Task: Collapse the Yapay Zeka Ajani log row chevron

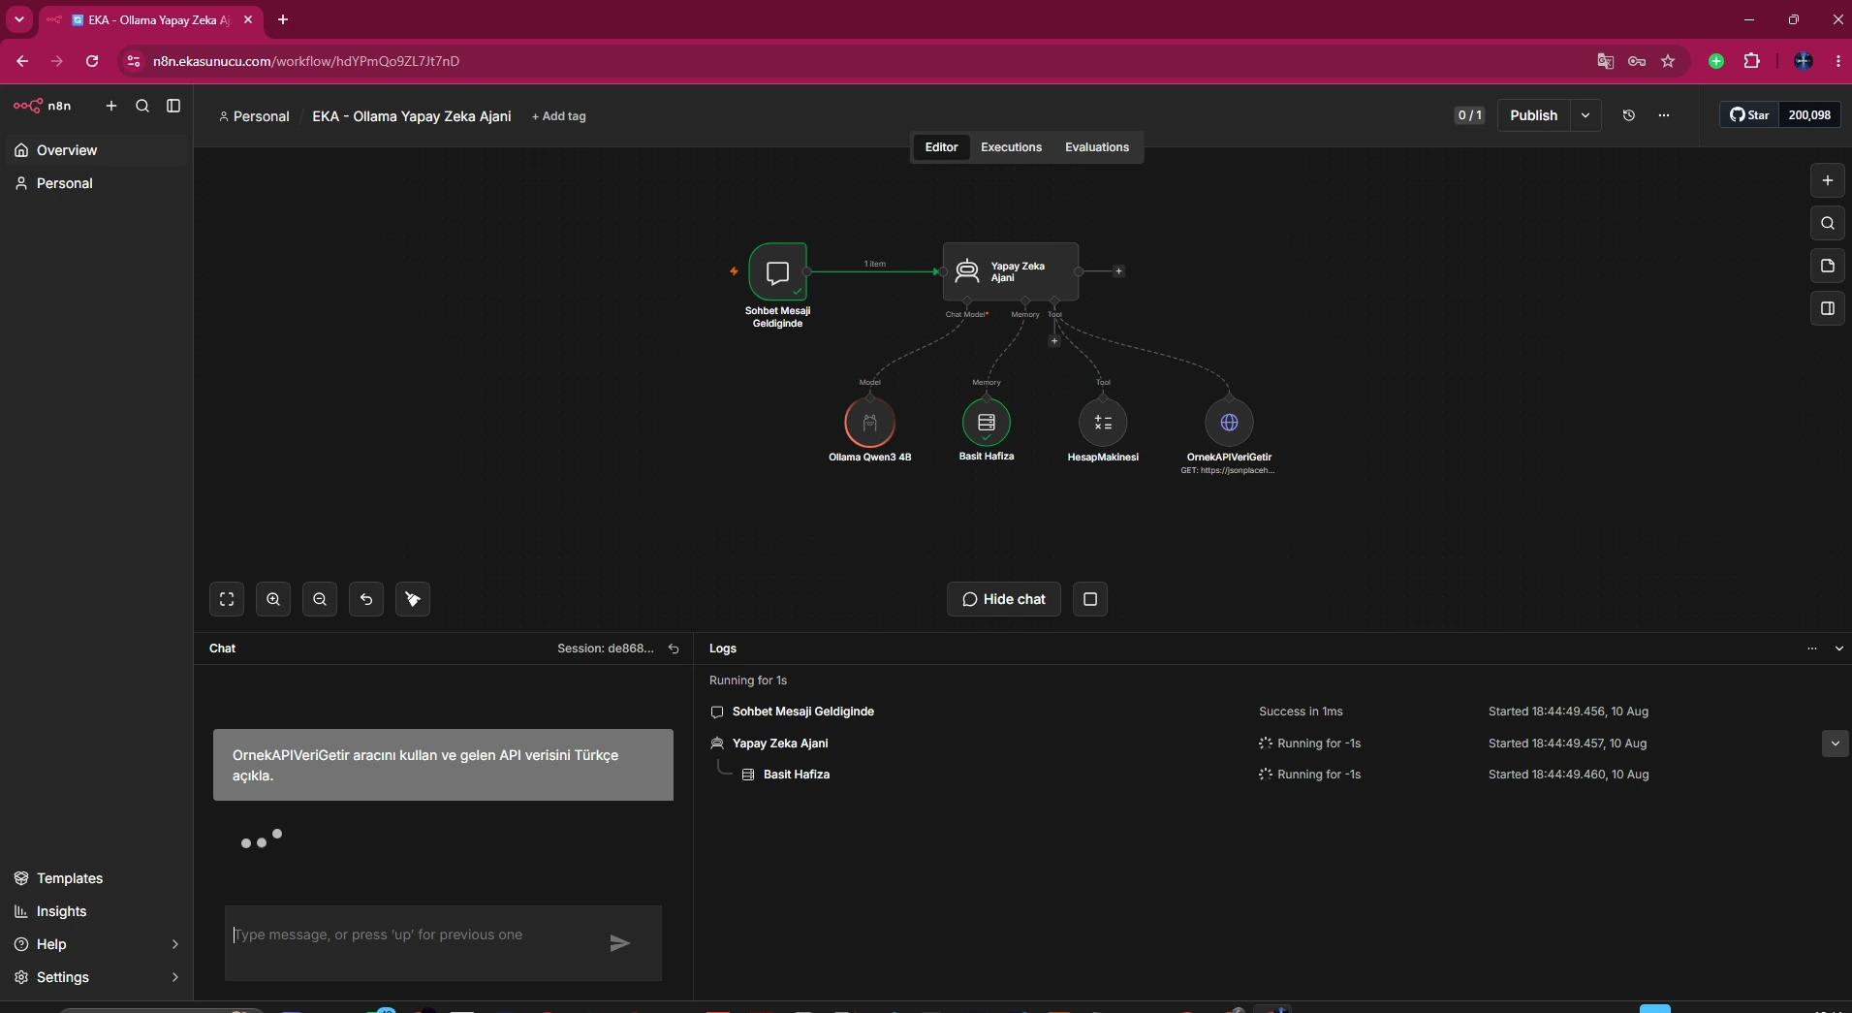Action: (x=1835, y=744)
